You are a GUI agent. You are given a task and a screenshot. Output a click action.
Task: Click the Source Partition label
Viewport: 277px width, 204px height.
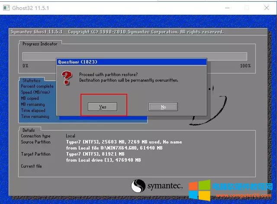[35, 142]
